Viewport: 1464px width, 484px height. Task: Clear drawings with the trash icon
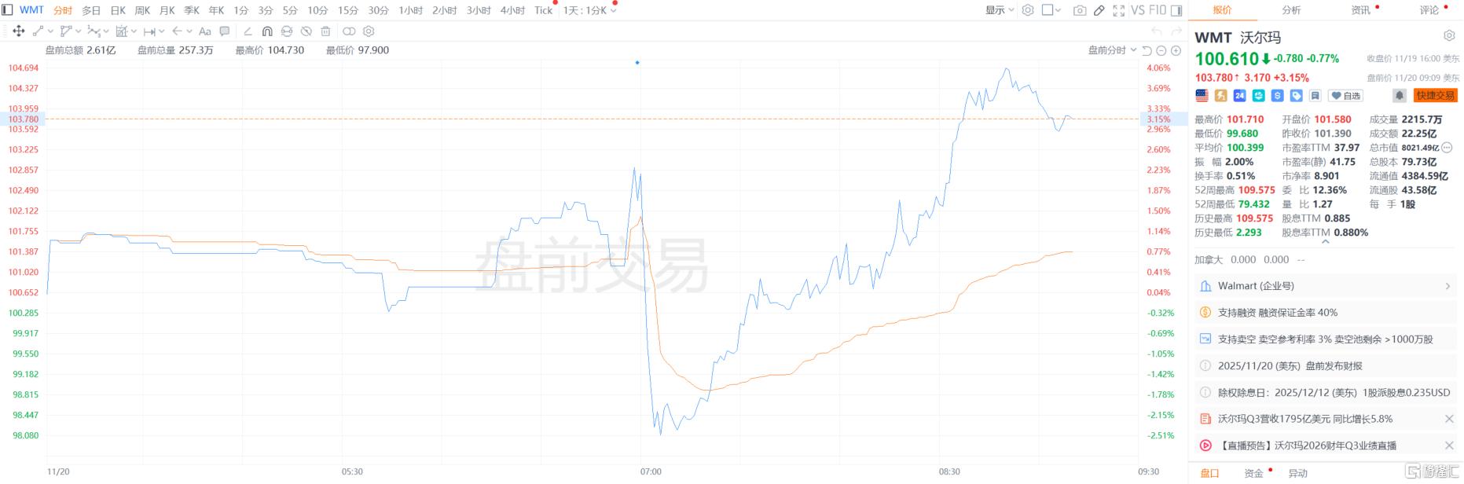(x=325, y=31)
